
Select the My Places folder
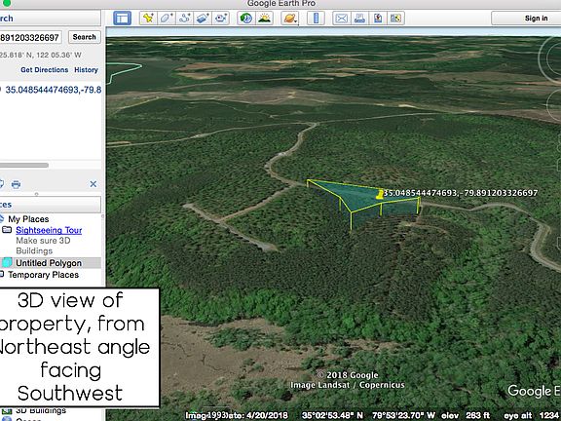point(28,219)
